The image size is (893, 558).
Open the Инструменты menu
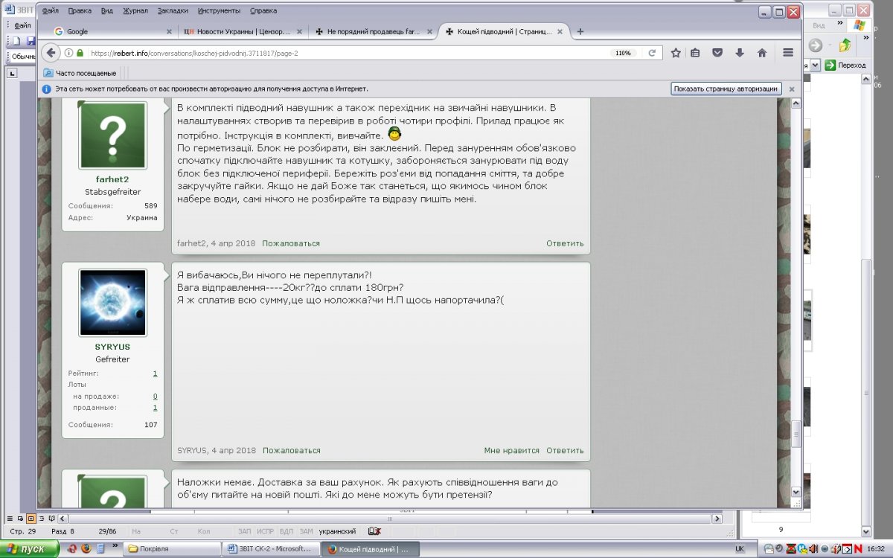tap(220, 11)
